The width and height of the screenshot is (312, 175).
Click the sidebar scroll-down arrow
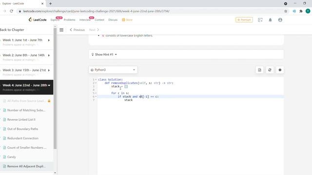[x=55, y=173]
